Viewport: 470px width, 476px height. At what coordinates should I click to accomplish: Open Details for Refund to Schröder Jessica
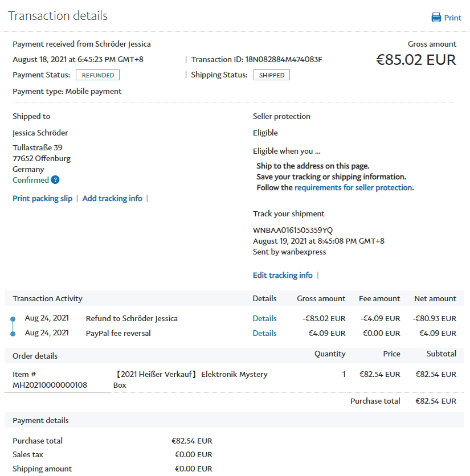tap(264, 318)
